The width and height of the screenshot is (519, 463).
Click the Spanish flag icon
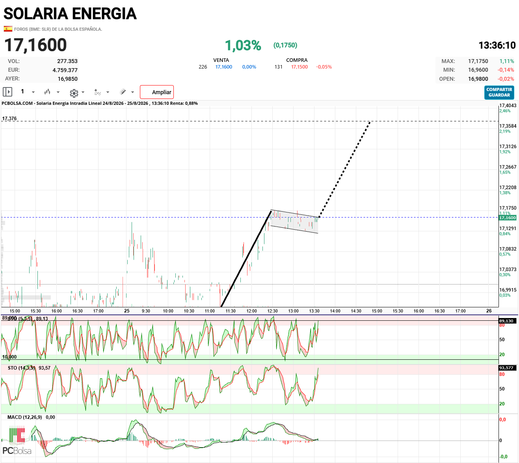8,29
